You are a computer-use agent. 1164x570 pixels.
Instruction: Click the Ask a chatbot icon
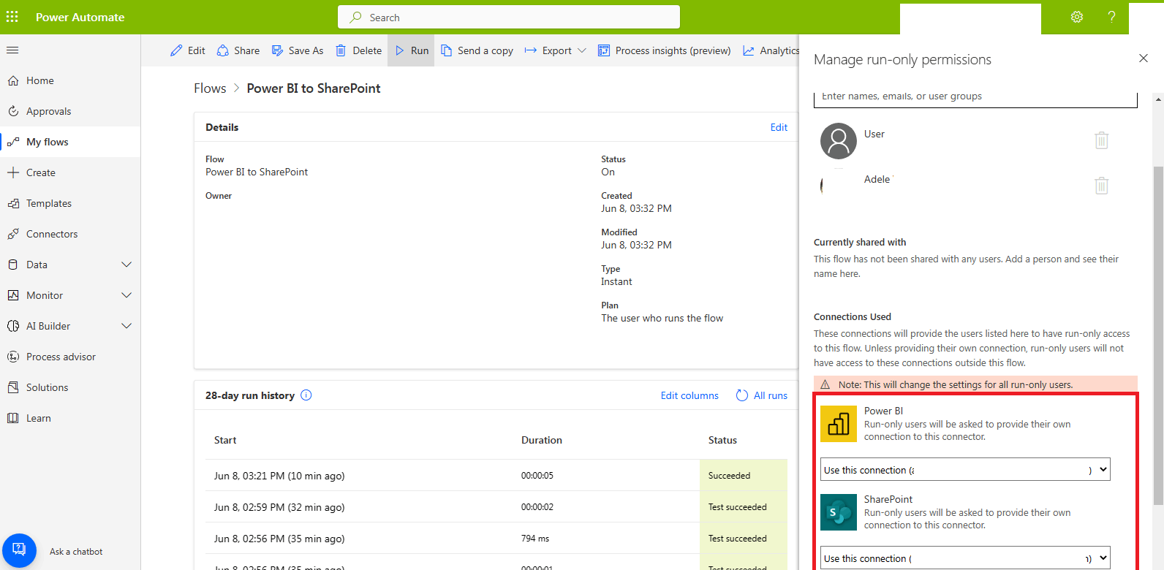click(19, 550)
